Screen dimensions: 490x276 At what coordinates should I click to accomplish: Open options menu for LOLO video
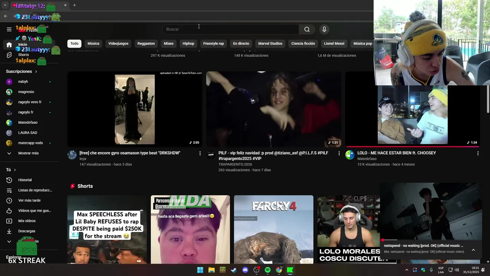(478, 153)
